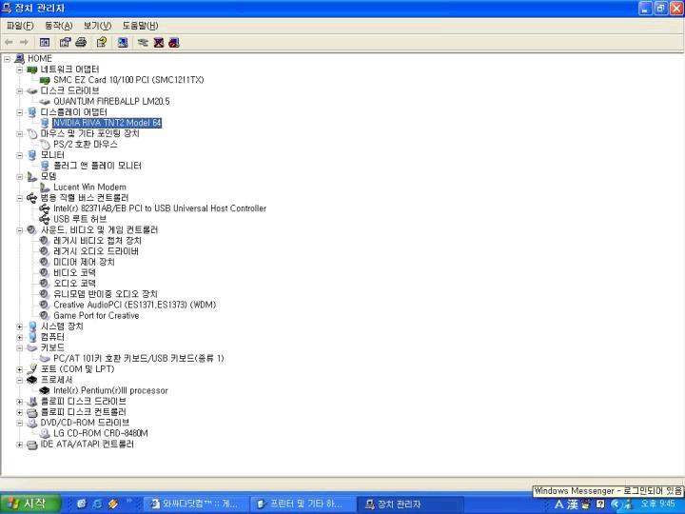Expand the 플로피 디스크 컨트롤러 category
685x514 pixels.
pos(20,412)
